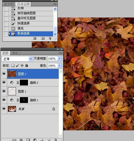The width and height of the screenshot is (134, 141).
Task: Add a layer mask to 图层 2
Action: pyautogui.click(x=28, y=140)
